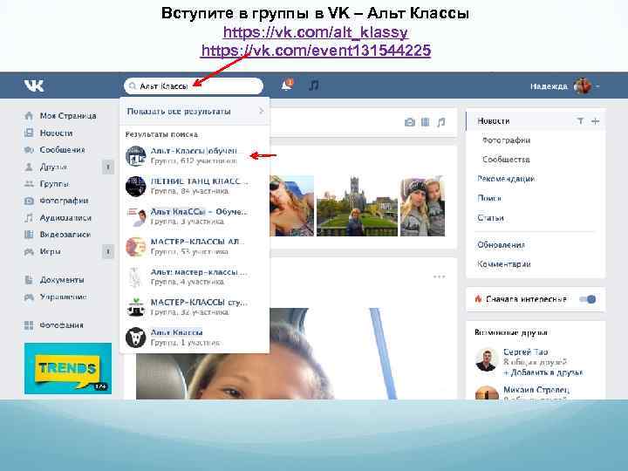The image size is (628, 471).
Task: Open Сообщения in left menu
Action: (62, 150)
